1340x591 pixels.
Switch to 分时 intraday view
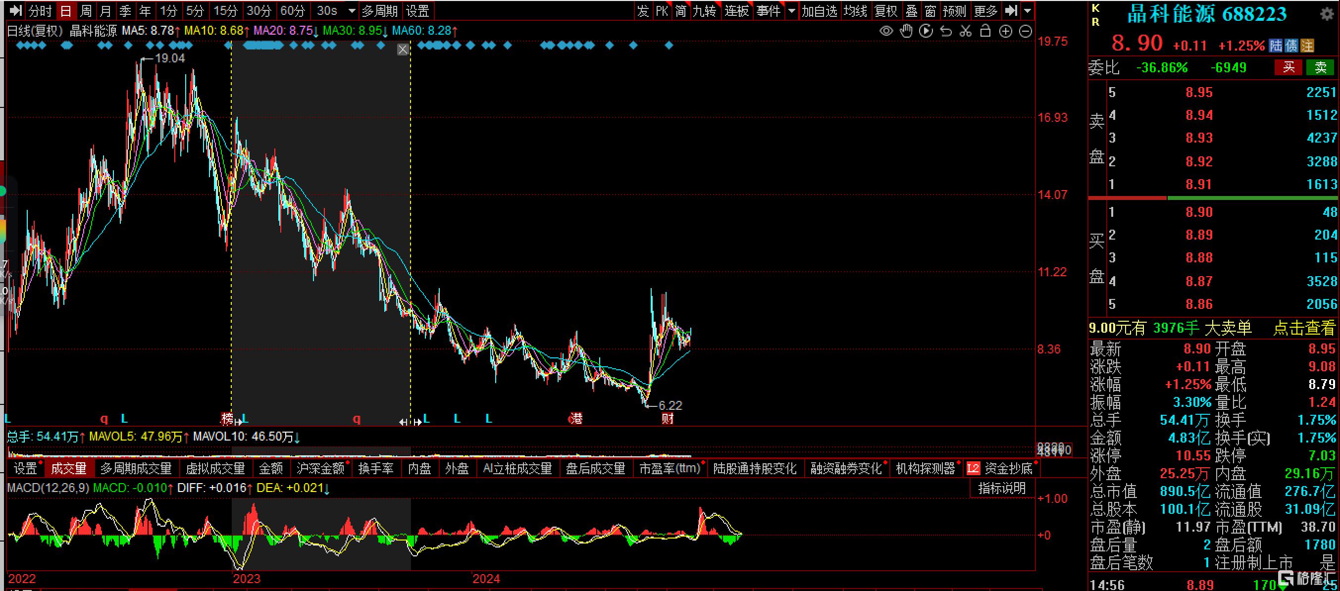40,10
